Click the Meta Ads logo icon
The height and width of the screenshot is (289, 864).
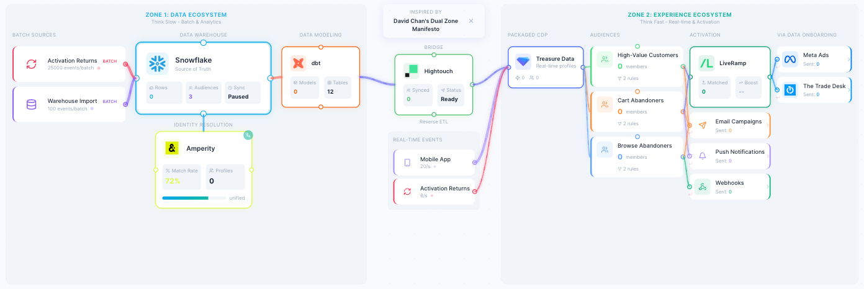[x=790, y=59]
